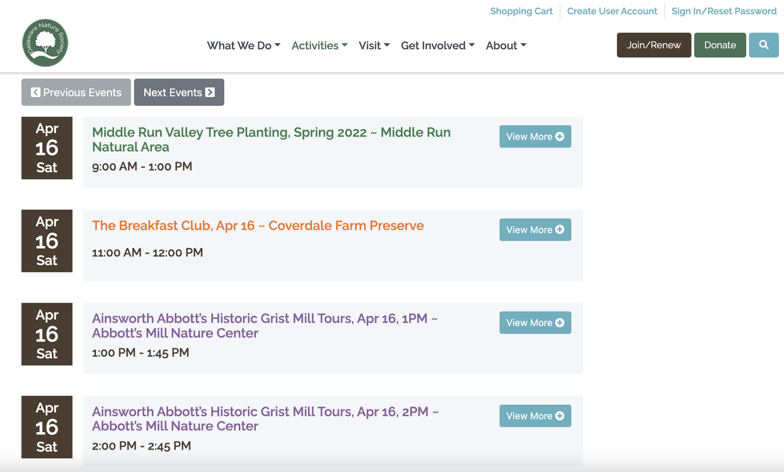Open Grist Mill Tours, Apr 16, 2PM title
The width and height of the screenshot is (784, 472).
click(265, 419)
